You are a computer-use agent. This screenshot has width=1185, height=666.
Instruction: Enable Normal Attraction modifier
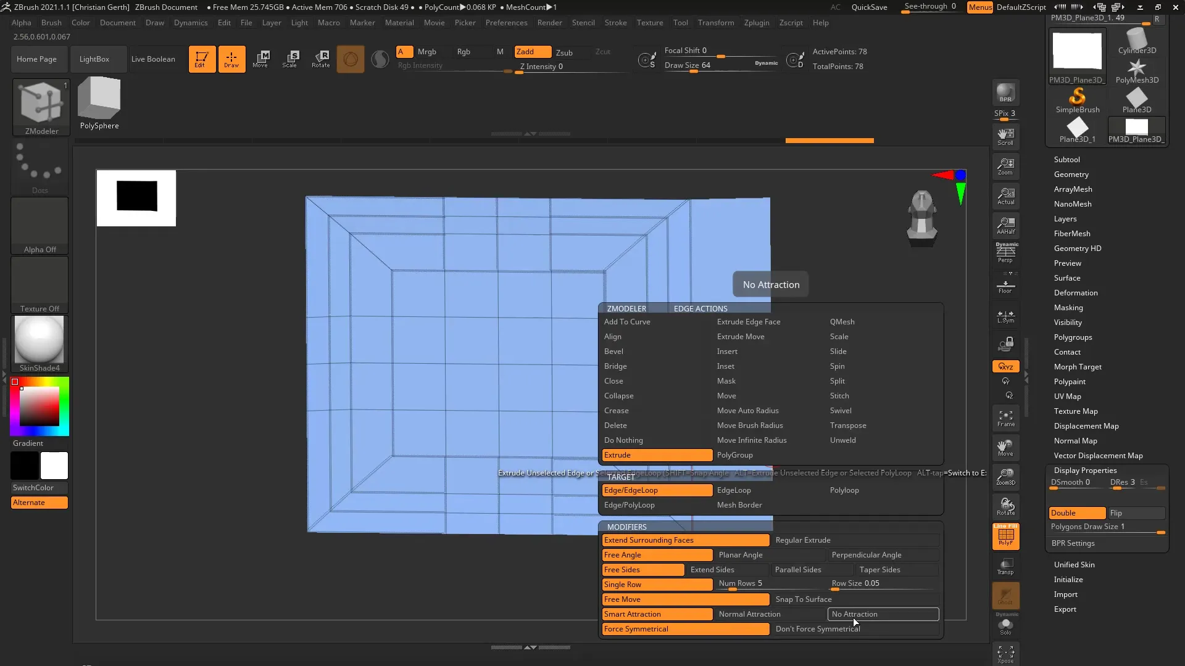click(x=770, y=614)
